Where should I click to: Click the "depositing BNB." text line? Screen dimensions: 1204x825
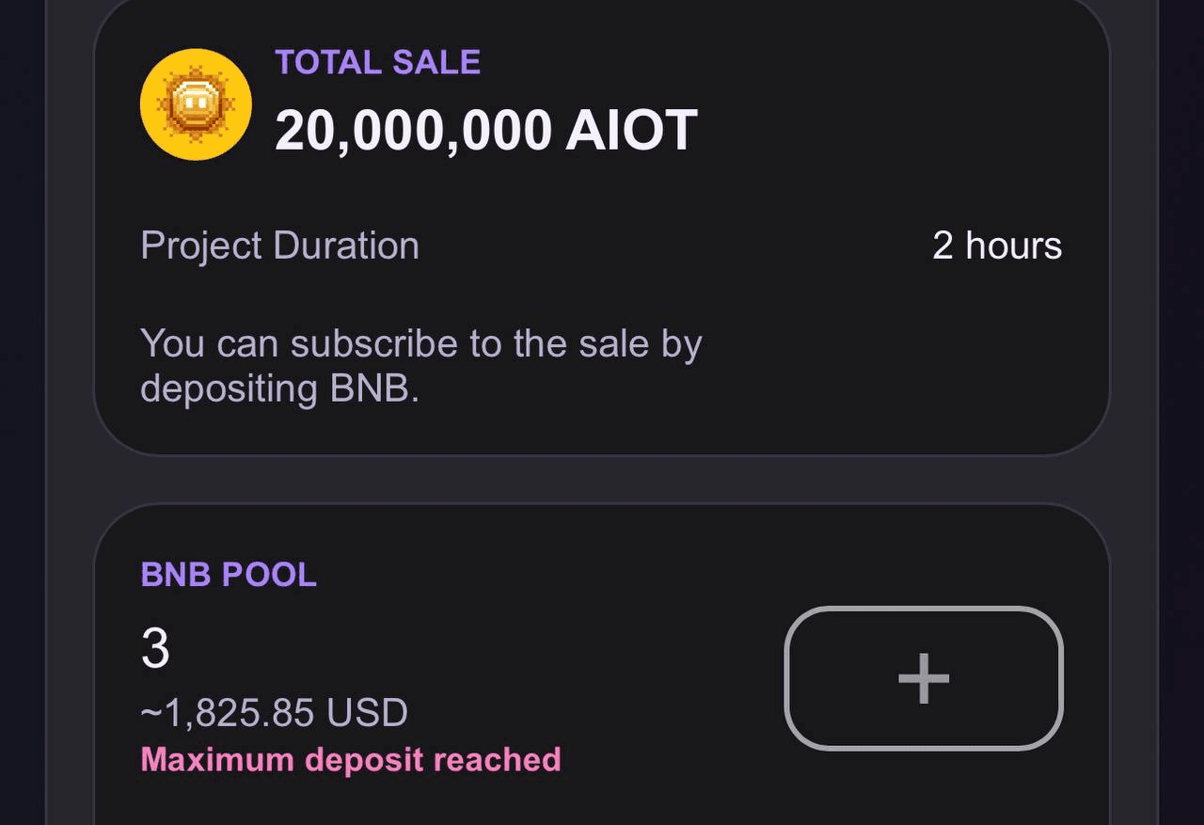point(279,389)
